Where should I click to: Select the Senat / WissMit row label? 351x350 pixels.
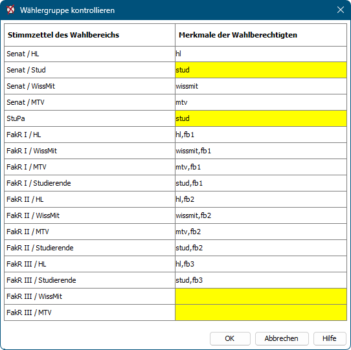[x=90, y=86]
